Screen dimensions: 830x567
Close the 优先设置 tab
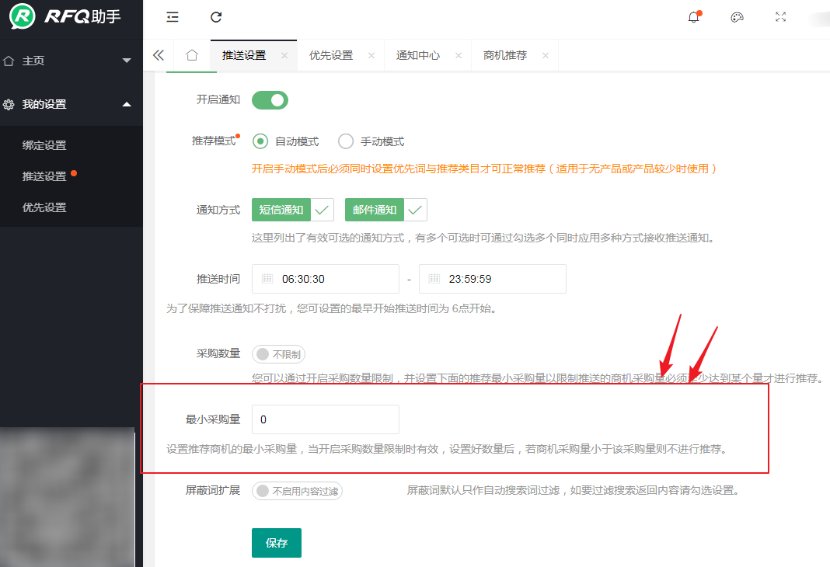point(371,56)
